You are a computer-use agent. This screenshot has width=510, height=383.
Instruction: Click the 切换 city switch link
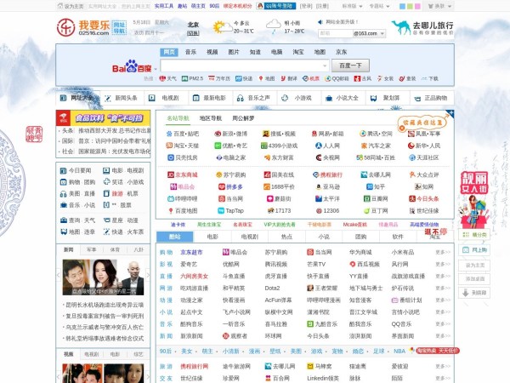tap(193, 33)
